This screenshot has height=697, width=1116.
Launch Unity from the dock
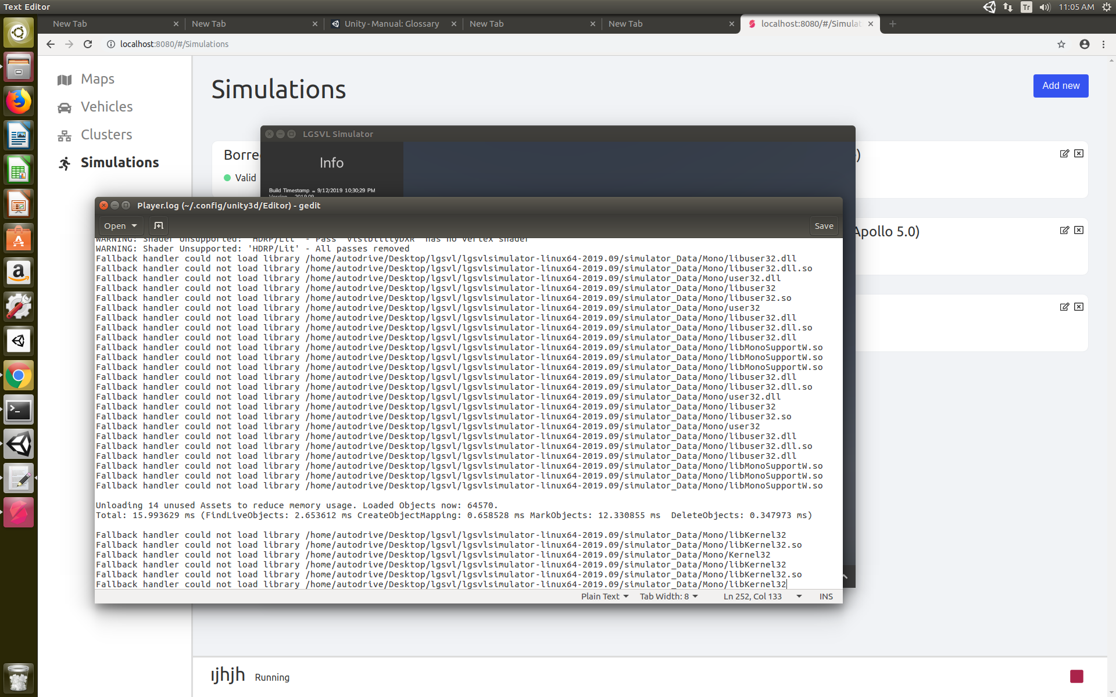[x=19, y=444]
